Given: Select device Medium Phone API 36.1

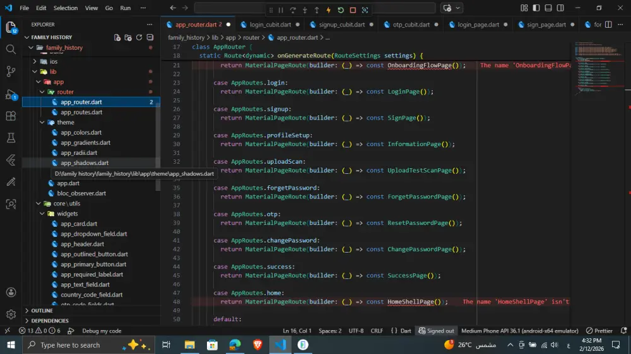Looking at the screenshot, I should (x=519, y=331).
